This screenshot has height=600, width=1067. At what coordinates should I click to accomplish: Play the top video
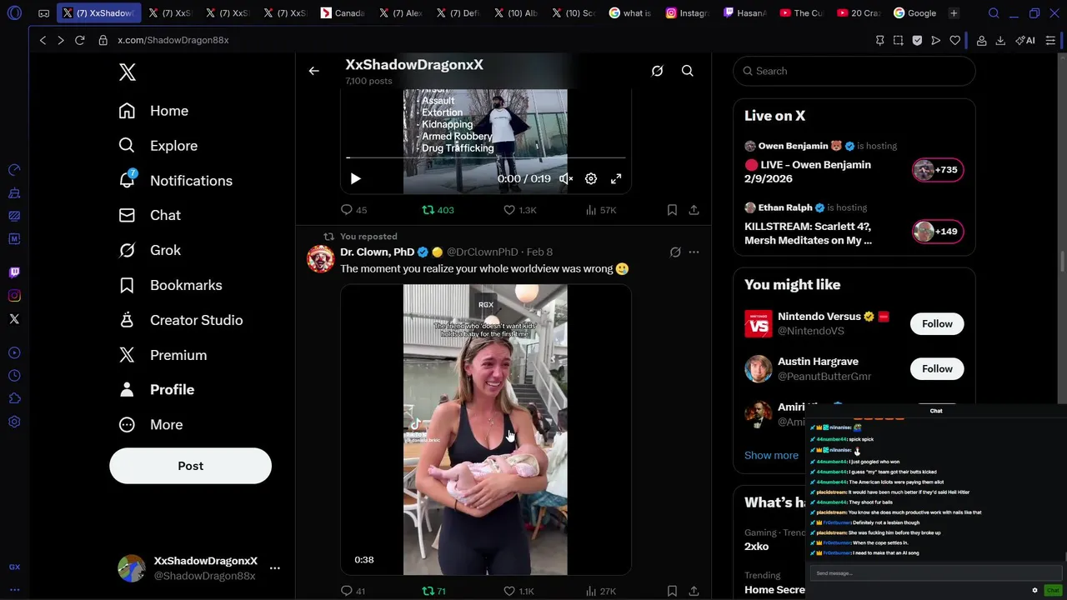click(355, 178)
